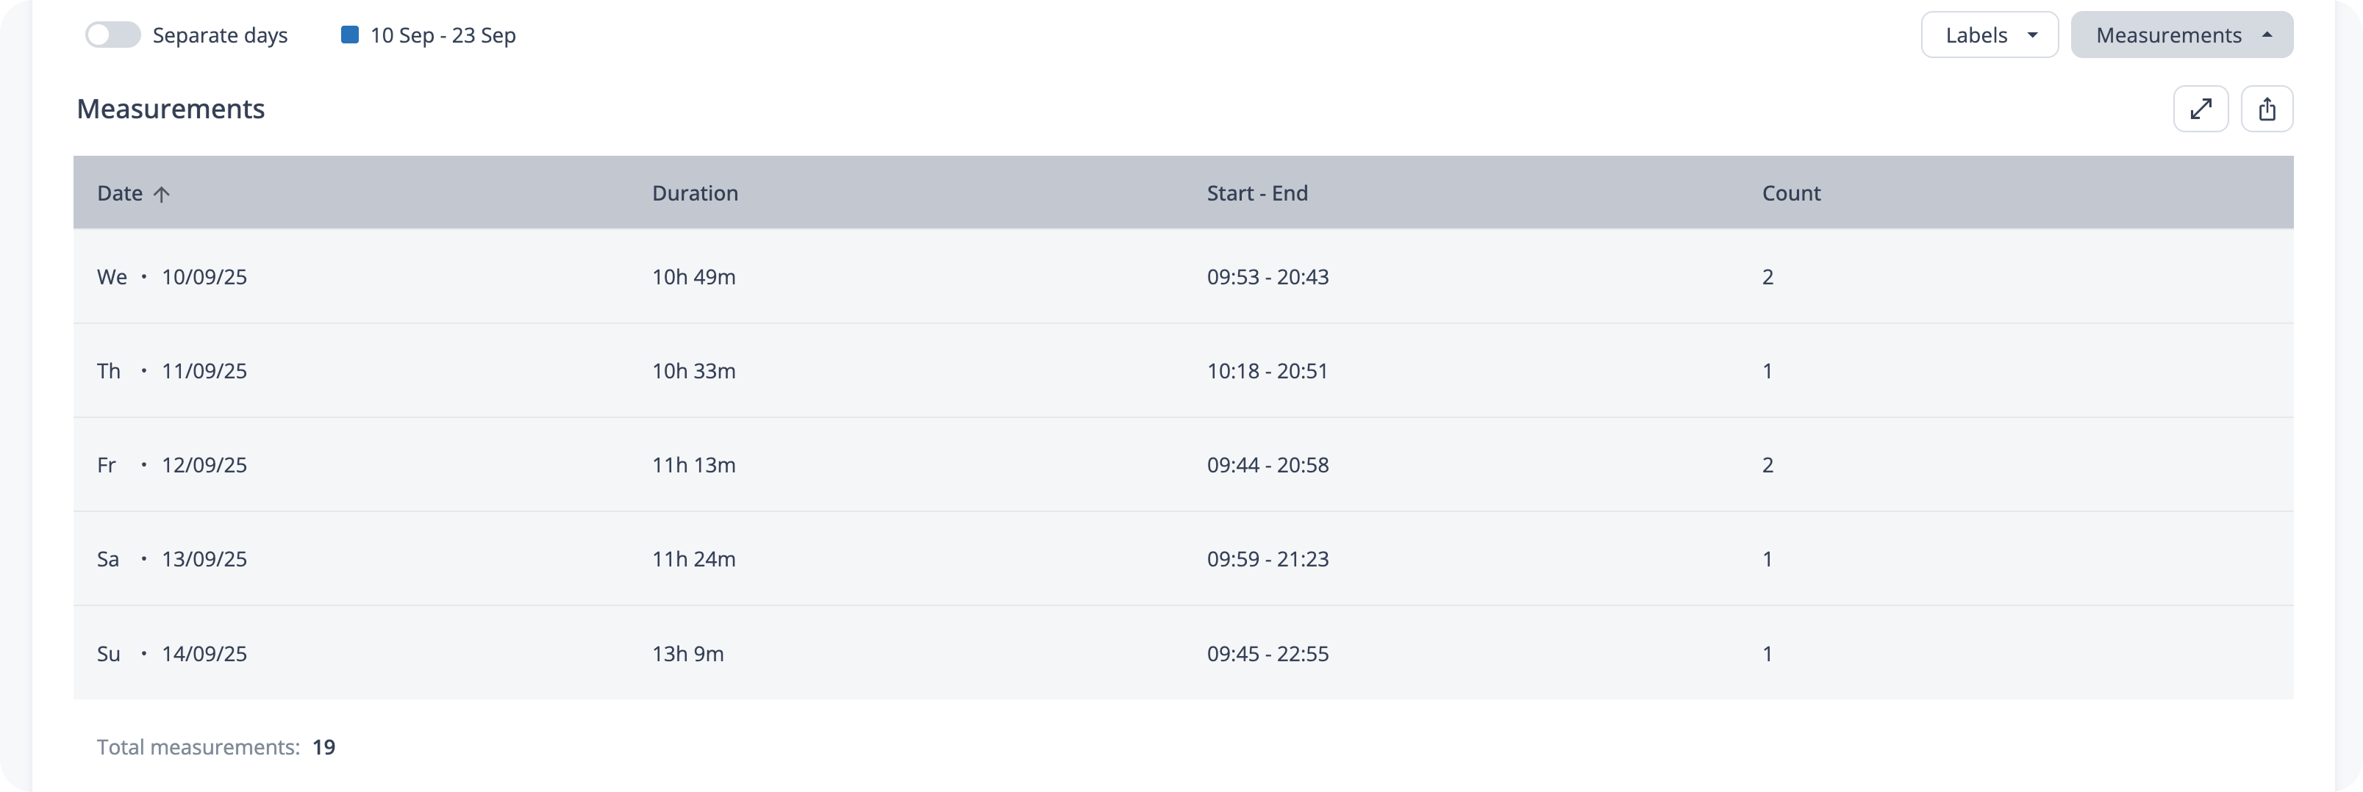Click the Total measurements count 19
Image resolution: width=2363 pixels, height=792 pixels.
(x=323, y=747)
